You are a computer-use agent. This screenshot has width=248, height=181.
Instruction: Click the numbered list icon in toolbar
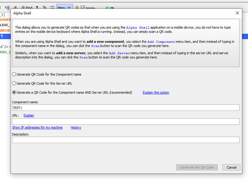(52, 7)
